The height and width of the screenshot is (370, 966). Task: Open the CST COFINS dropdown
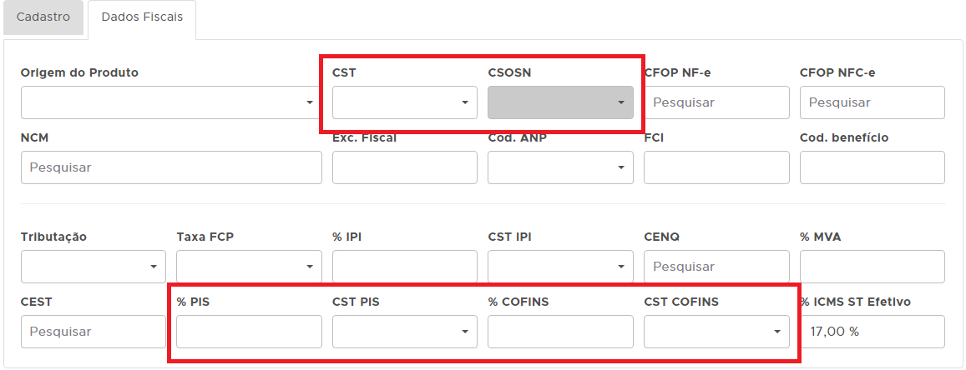pyautogui.click(x=716, y=332)
